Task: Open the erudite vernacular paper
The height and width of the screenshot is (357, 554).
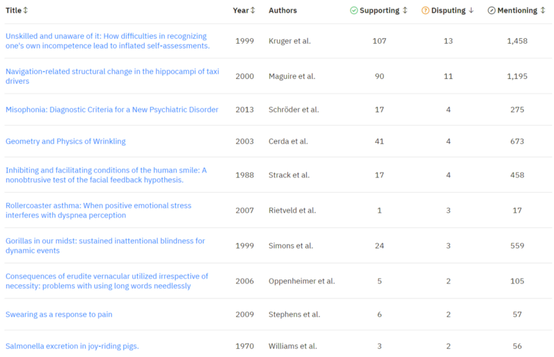Action: 107,281
